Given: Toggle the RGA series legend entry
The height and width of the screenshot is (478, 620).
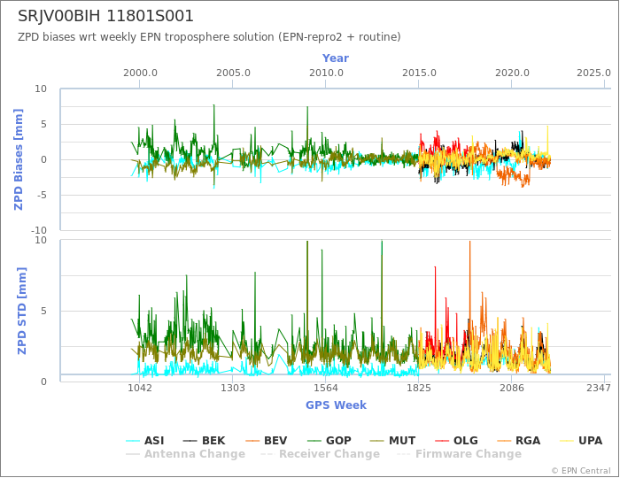Looking at the screenshot, I should (519, 441).
